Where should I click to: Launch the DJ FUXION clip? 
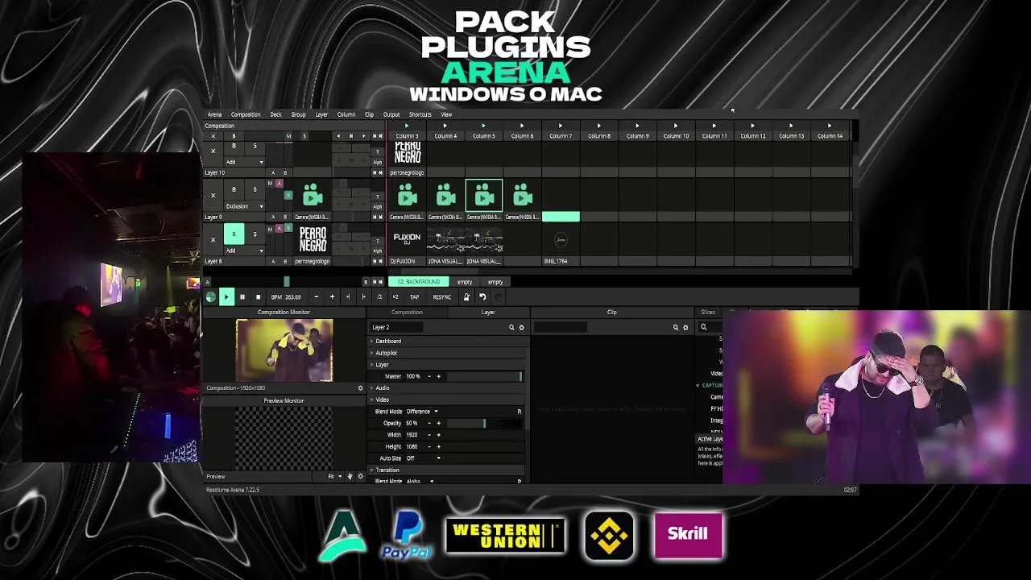point(407,239)
